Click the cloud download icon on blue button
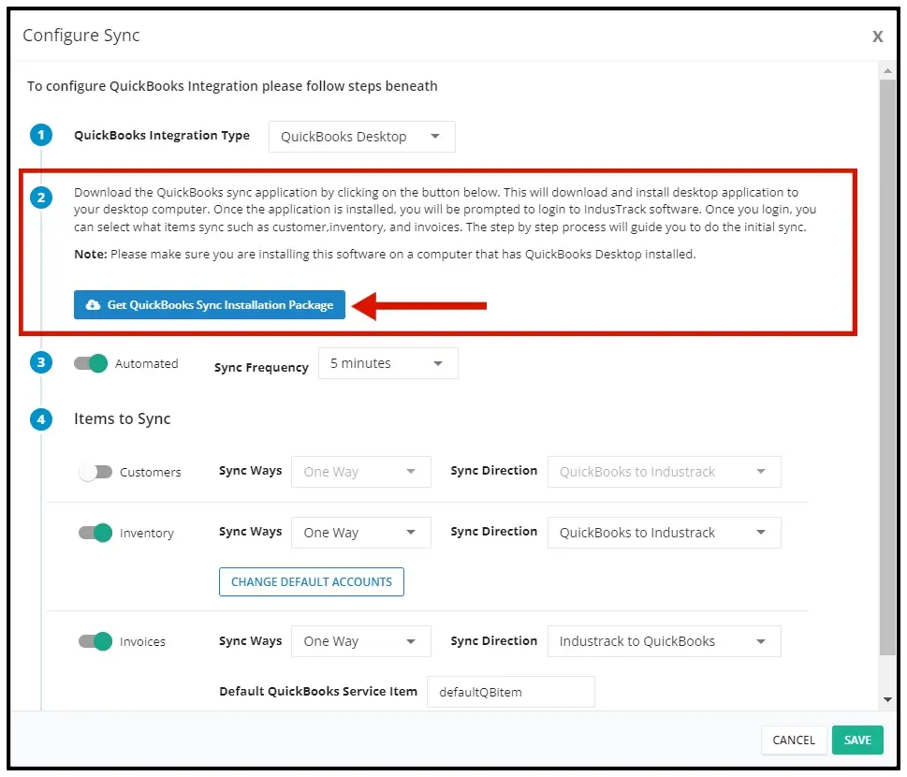The image size is (907, 777). coord(93,305)
